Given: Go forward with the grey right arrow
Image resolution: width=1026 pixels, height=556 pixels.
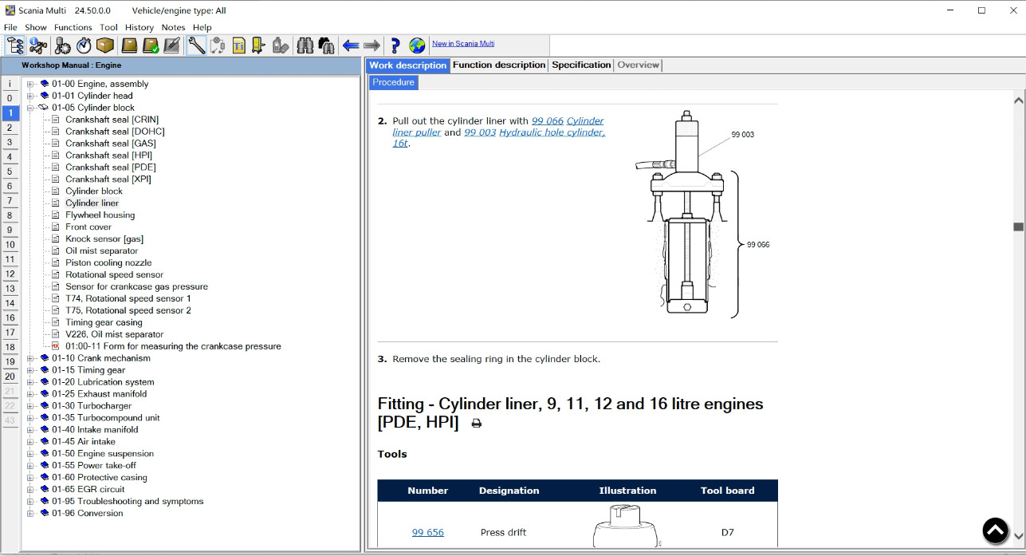Looking at the screenshot, I should click(371, 45).
